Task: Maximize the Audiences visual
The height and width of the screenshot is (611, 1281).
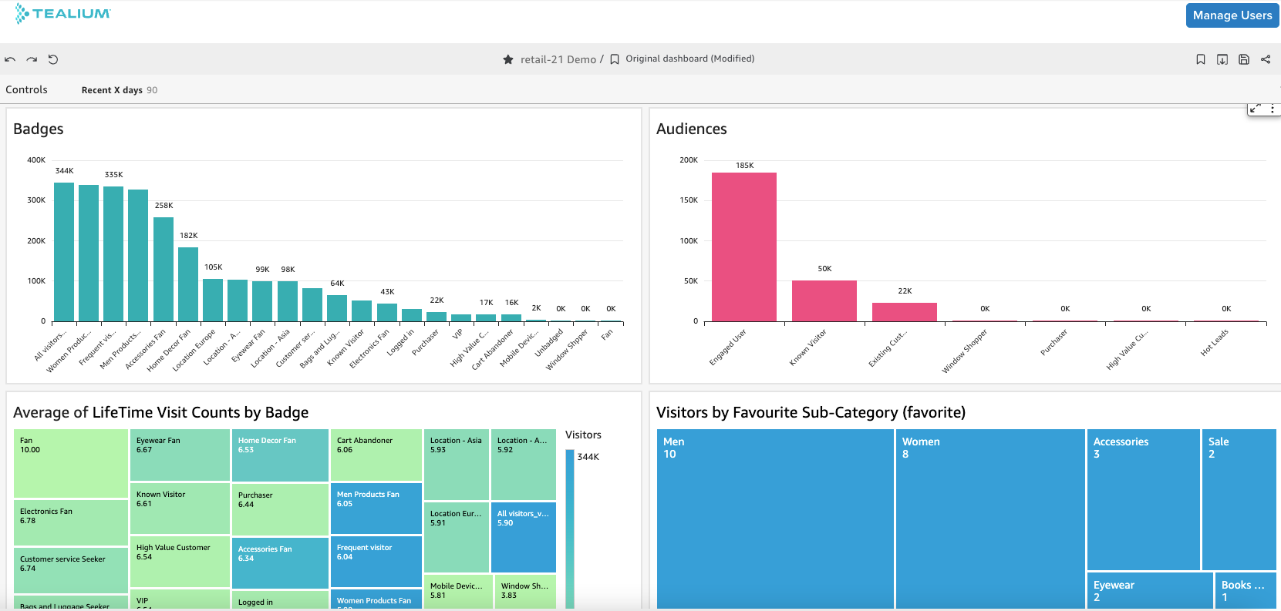Action: click(1256, 109)
